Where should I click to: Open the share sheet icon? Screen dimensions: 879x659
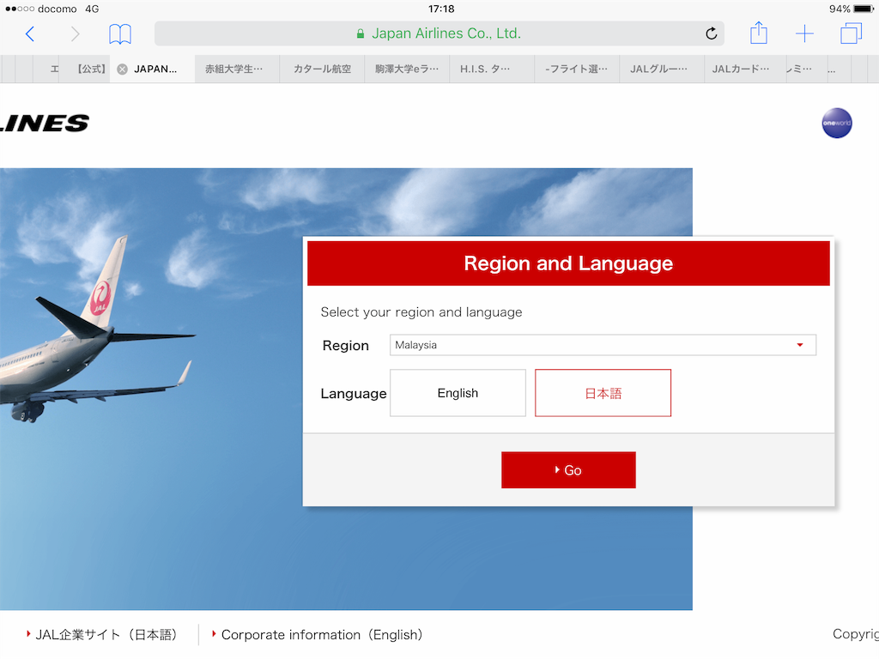[759, 33]
